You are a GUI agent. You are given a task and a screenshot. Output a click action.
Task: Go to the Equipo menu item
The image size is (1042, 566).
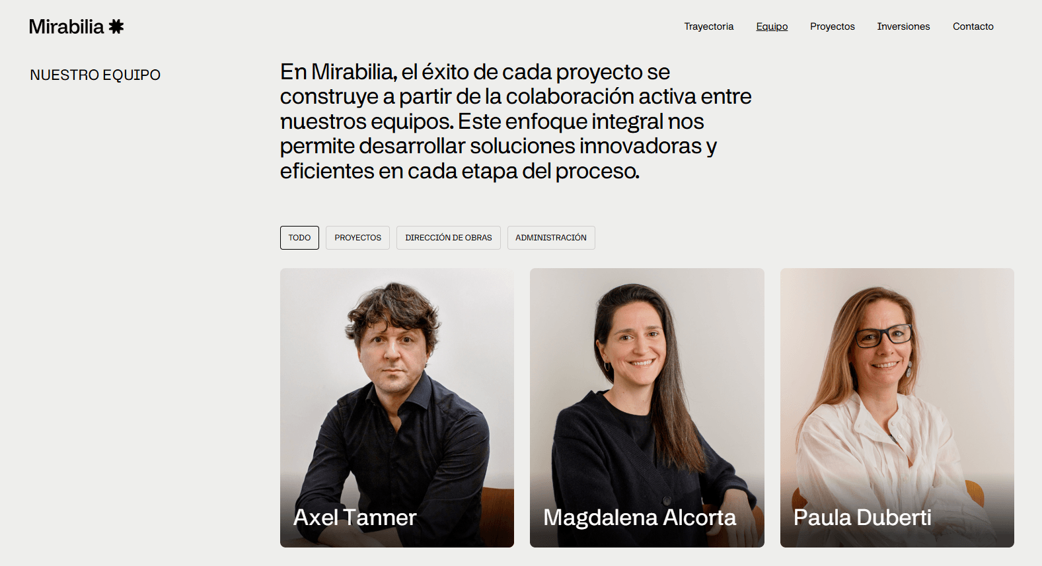click(772, 26)
